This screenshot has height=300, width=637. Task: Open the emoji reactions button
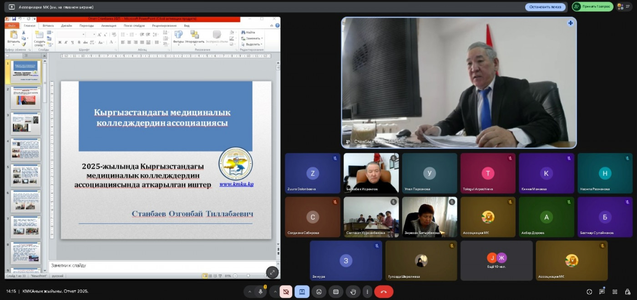point(319,292)
